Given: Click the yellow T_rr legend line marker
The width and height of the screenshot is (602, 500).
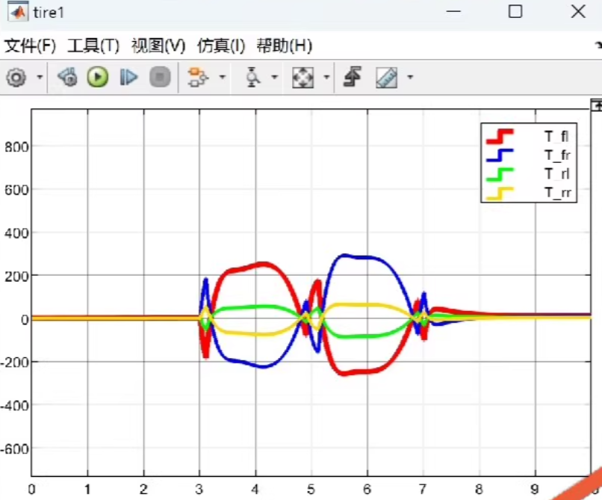Looking at the screenshot, I should (x=500, y=194).
